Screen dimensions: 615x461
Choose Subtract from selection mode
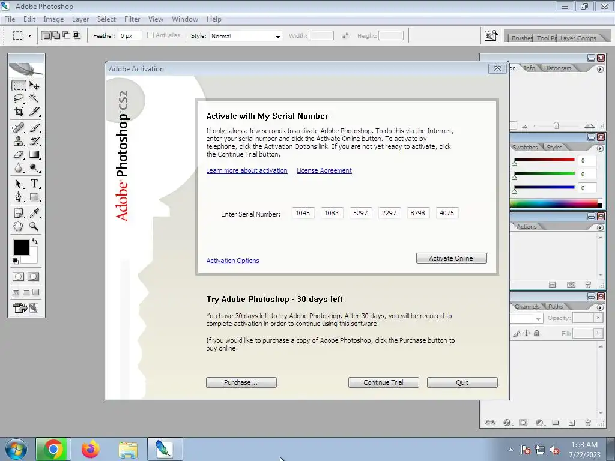(66, 35)
